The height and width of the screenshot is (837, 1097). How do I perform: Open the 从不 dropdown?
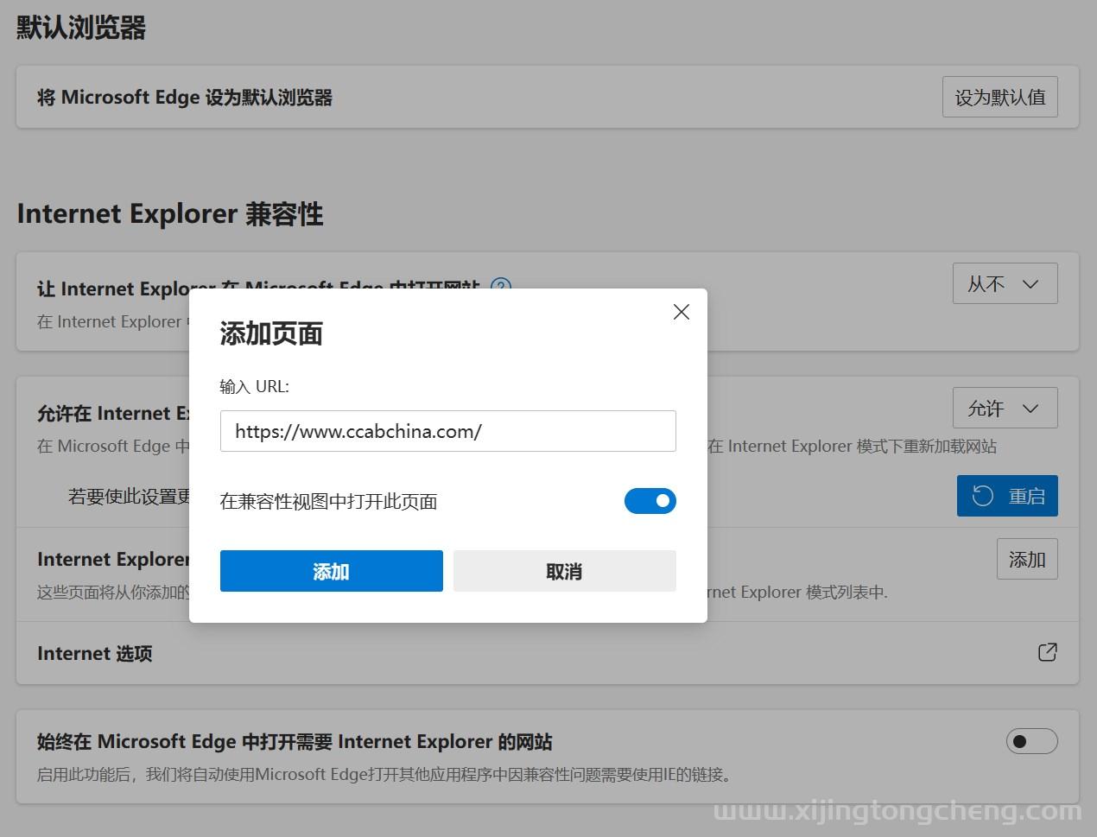click(1005, 283)
